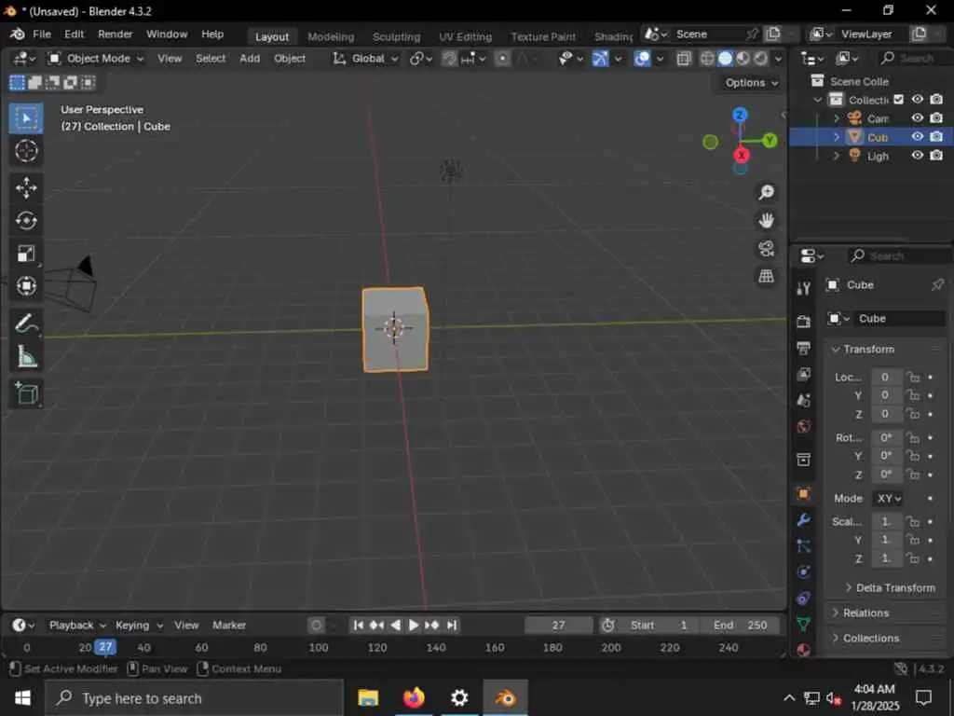954x716 pixels.
Task: Open the Object properties orange square tab
Action: 803,494
